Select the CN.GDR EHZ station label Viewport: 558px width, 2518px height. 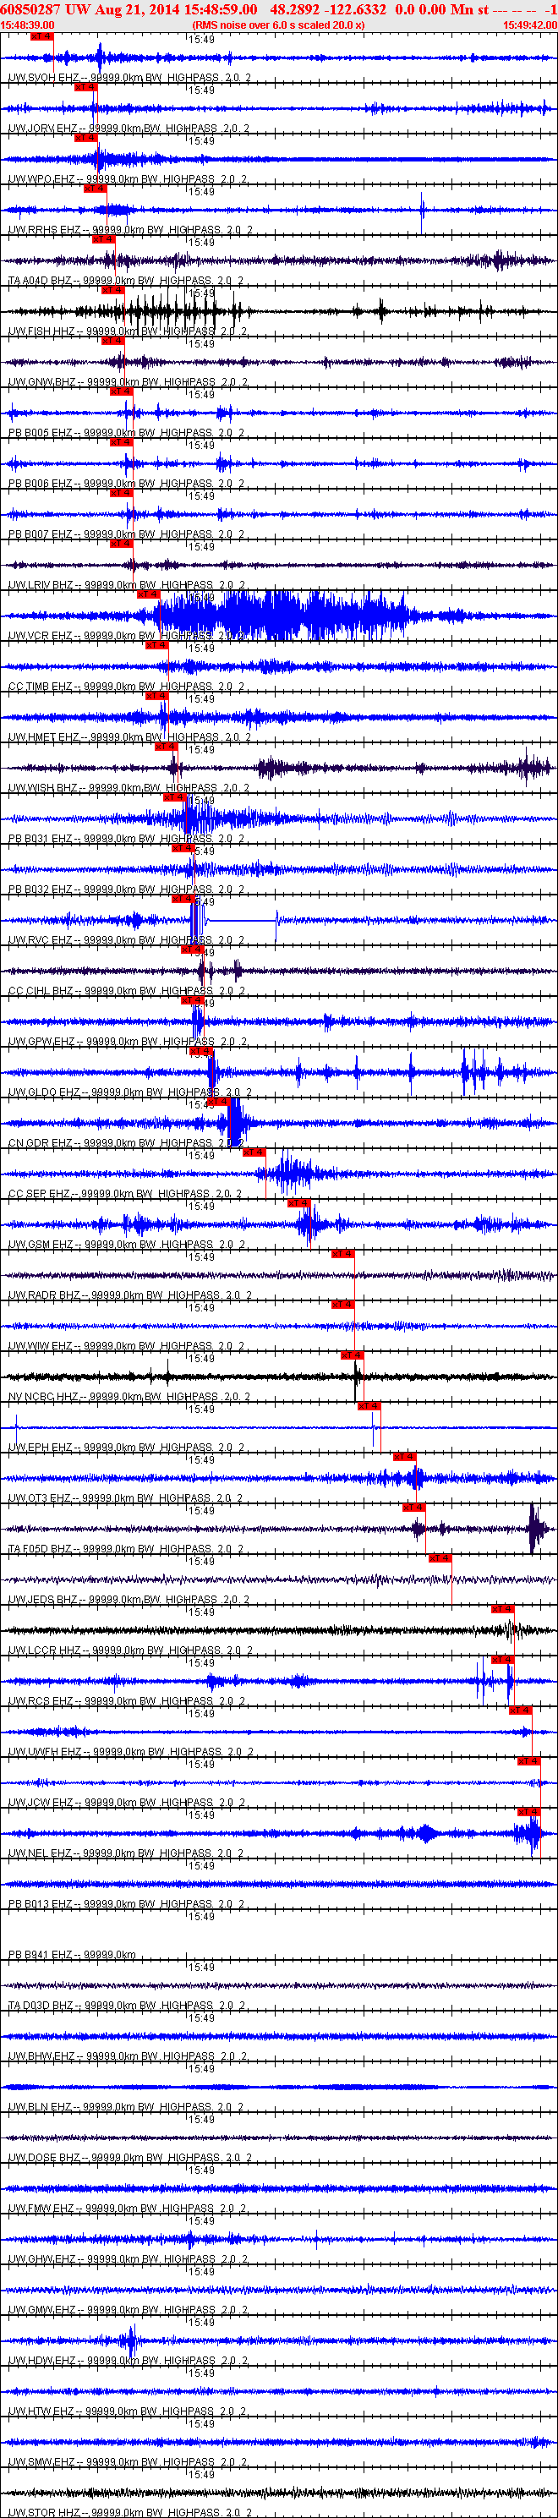[x=126, y=1144]
